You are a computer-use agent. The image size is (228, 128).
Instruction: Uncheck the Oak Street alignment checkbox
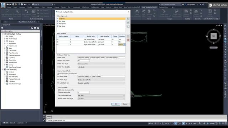point(58,26)
